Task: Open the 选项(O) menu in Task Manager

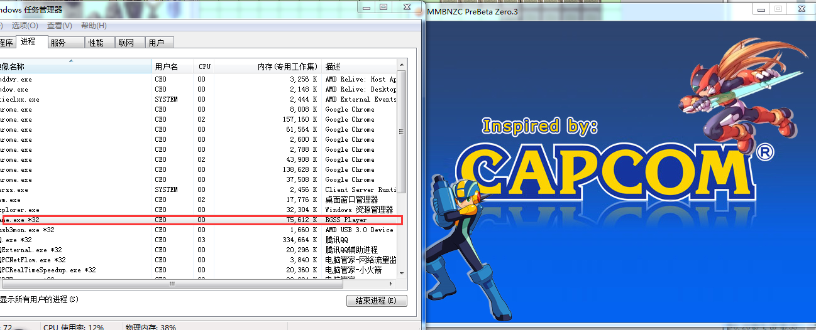Action: tap(25, 26)
